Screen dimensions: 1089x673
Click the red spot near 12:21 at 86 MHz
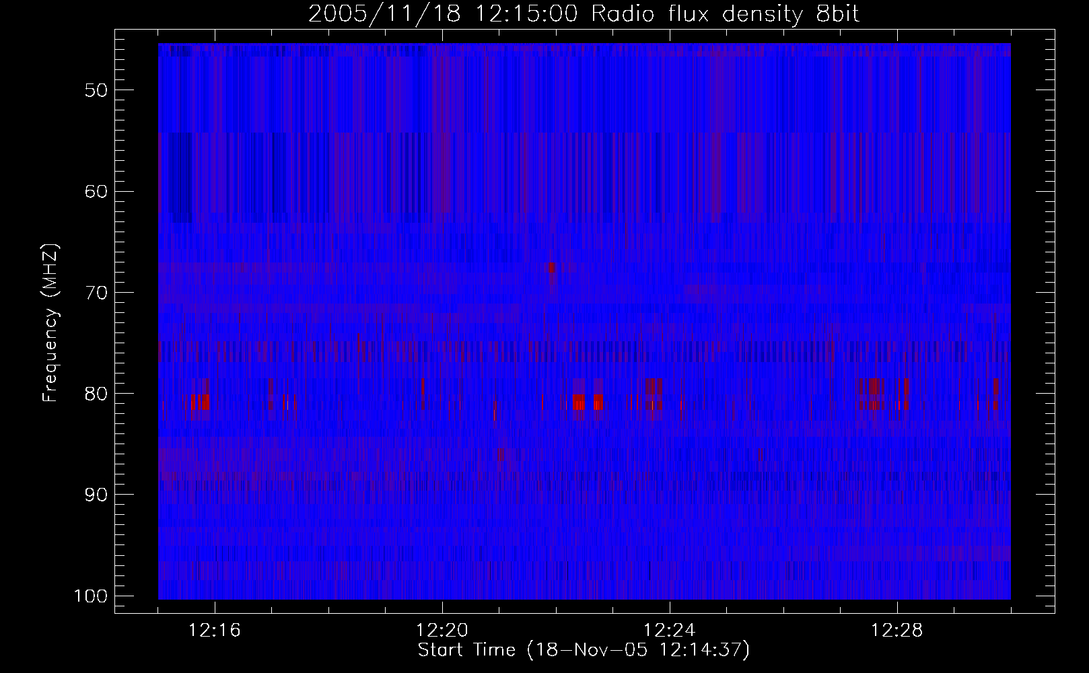click(501, 456)
